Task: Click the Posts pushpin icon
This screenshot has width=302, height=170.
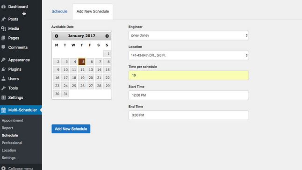Action: pos(3,19)
